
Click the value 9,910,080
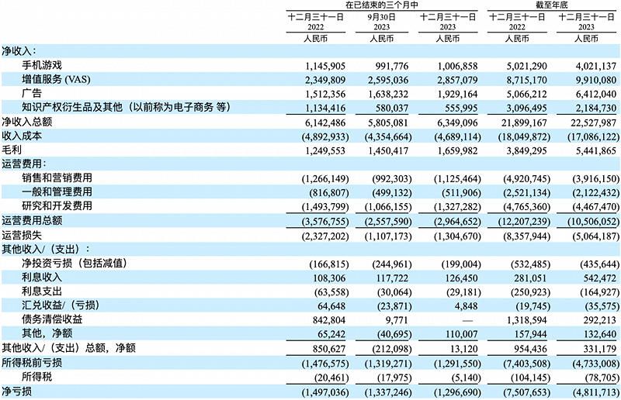[596, 81]
